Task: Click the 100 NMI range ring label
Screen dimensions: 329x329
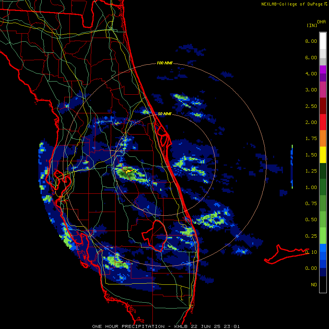Action: tap(164, 63)
